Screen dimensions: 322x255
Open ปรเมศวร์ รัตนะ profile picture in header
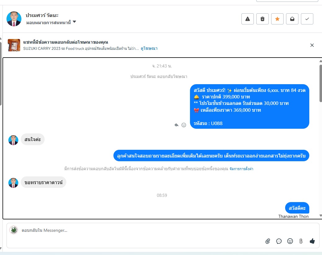14,19
